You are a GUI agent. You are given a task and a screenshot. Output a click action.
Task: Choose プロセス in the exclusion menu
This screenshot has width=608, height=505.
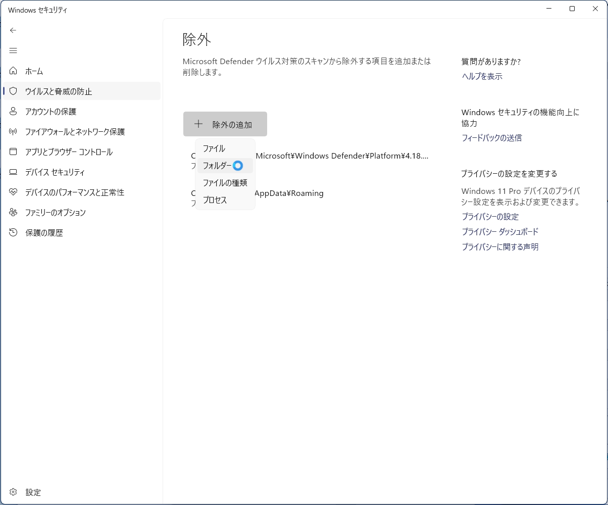(215, 200)
